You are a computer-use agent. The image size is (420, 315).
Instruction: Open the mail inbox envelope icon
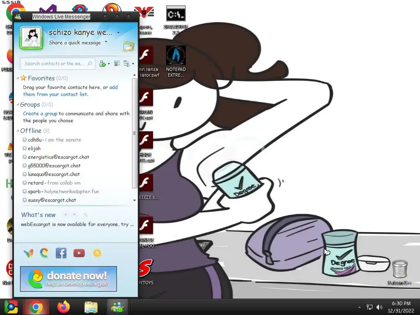coord(129,46)
